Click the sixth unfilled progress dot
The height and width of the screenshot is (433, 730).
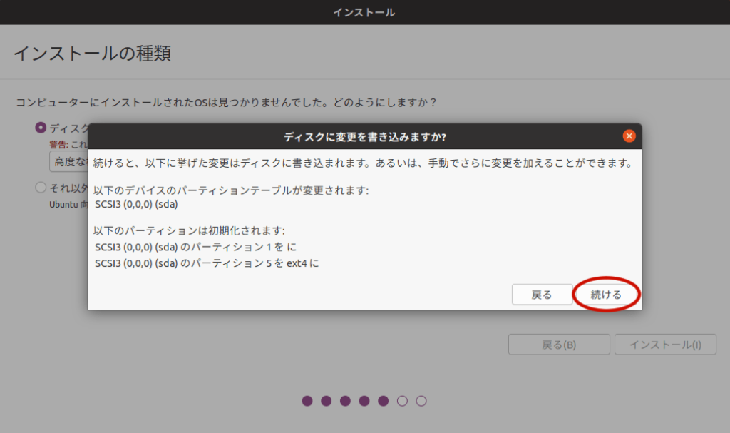pyautogui.click(x=403, y=401)
